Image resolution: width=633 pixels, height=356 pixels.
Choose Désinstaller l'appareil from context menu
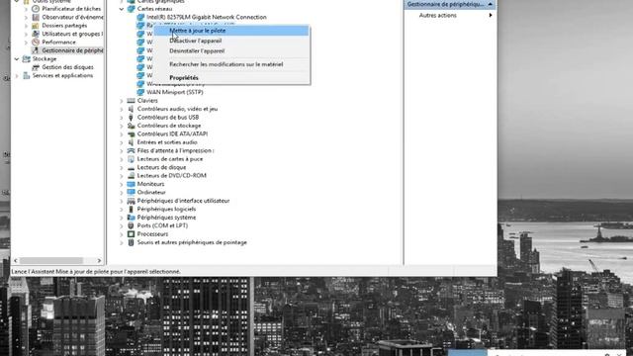tap(231, 50)
